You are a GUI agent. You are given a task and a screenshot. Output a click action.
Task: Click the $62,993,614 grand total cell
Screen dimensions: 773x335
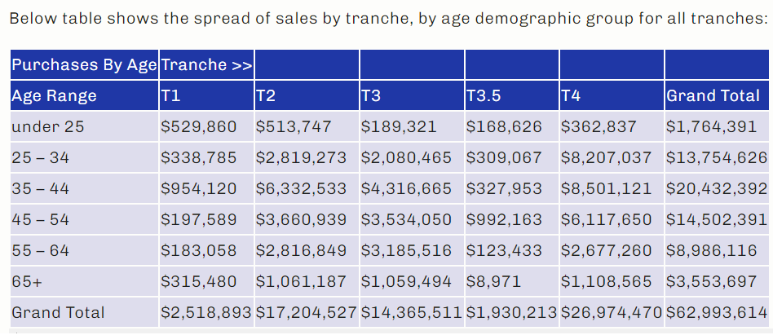pyautogui.click(x=717, y=312)
